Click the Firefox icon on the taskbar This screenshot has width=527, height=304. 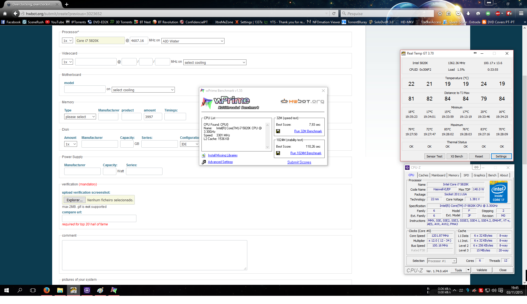[x=46, y=290]
